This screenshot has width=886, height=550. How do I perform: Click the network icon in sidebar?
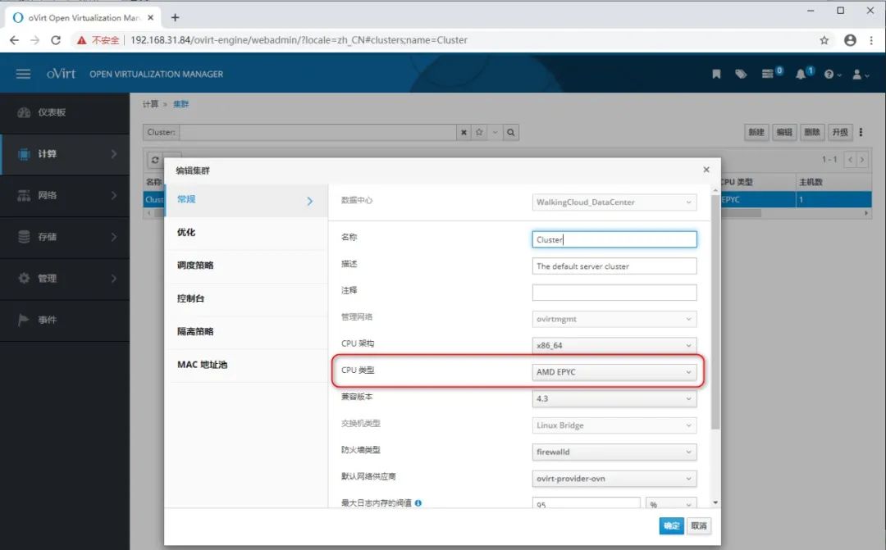click(x=24, y=195)
